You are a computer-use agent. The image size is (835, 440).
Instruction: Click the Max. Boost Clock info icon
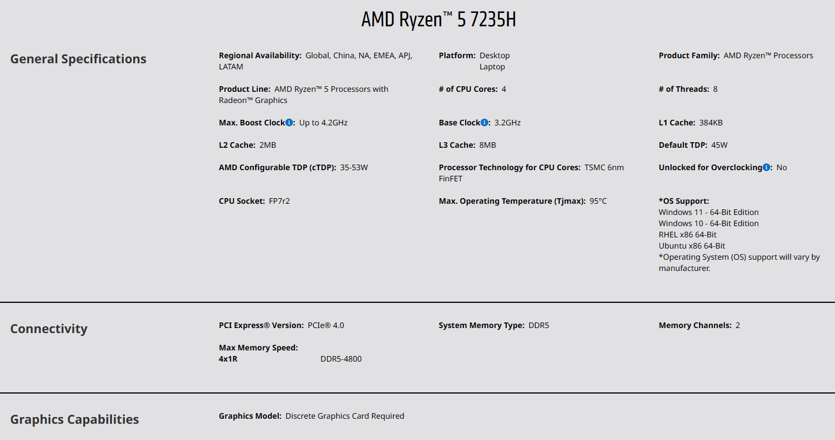289,123
